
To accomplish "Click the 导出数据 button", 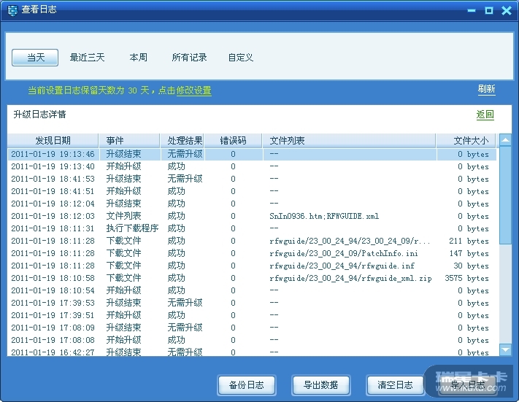I will [x=320, y=385].
